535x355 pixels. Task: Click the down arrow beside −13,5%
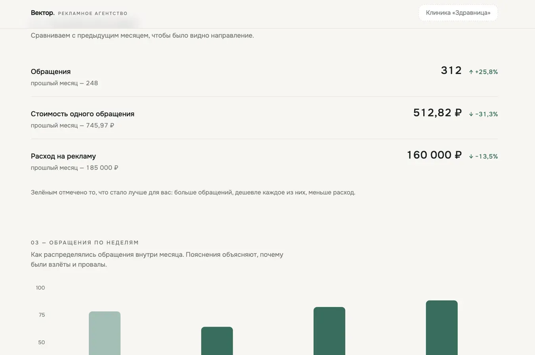coord(471,157)
